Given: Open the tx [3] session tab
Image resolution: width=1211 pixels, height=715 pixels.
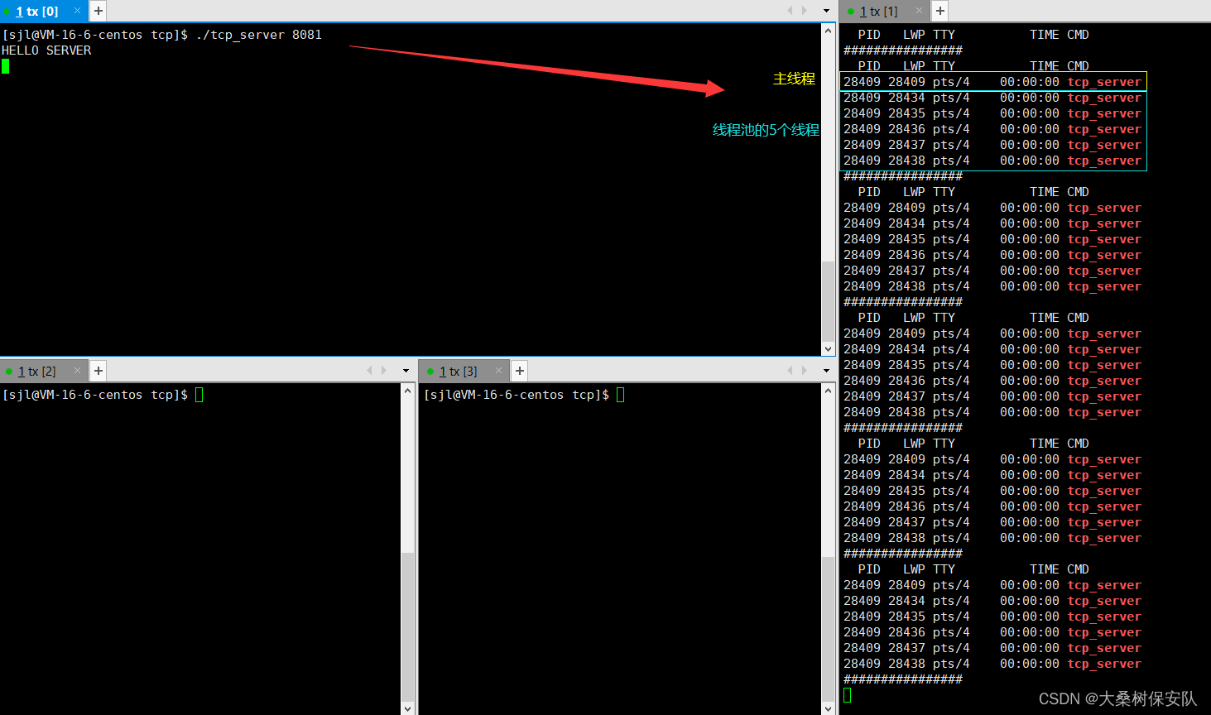Looking at the screenshot, I should pyautogui.click(x=458, y=372).
